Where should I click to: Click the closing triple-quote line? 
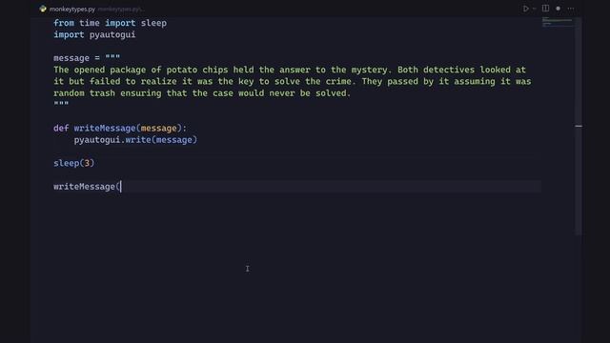[x=61, y=104]
